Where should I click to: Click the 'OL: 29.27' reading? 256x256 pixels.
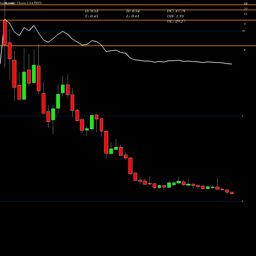pyautogui.click(x=176, y=22)
